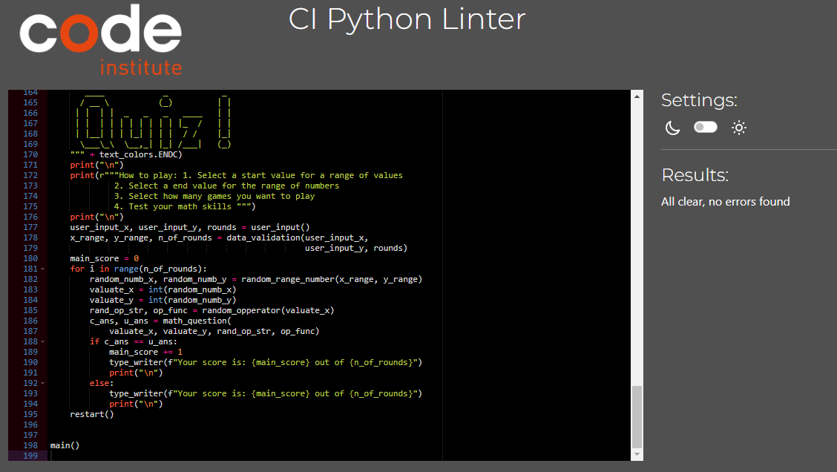Click 'user_input_x, user_input_y, rounds = user_input()' line

190,227
